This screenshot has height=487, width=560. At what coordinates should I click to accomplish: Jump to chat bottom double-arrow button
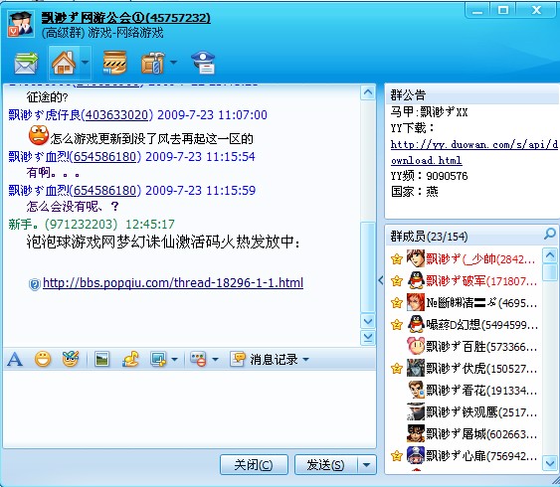coord(367,338)
